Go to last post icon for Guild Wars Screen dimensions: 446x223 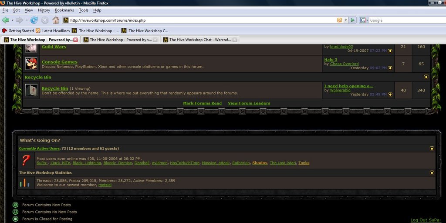coord(390,51)
